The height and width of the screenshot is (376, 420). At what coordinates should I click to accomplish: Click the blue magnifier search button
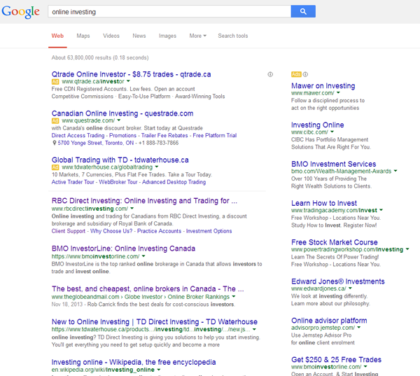(x=303, y=11)
